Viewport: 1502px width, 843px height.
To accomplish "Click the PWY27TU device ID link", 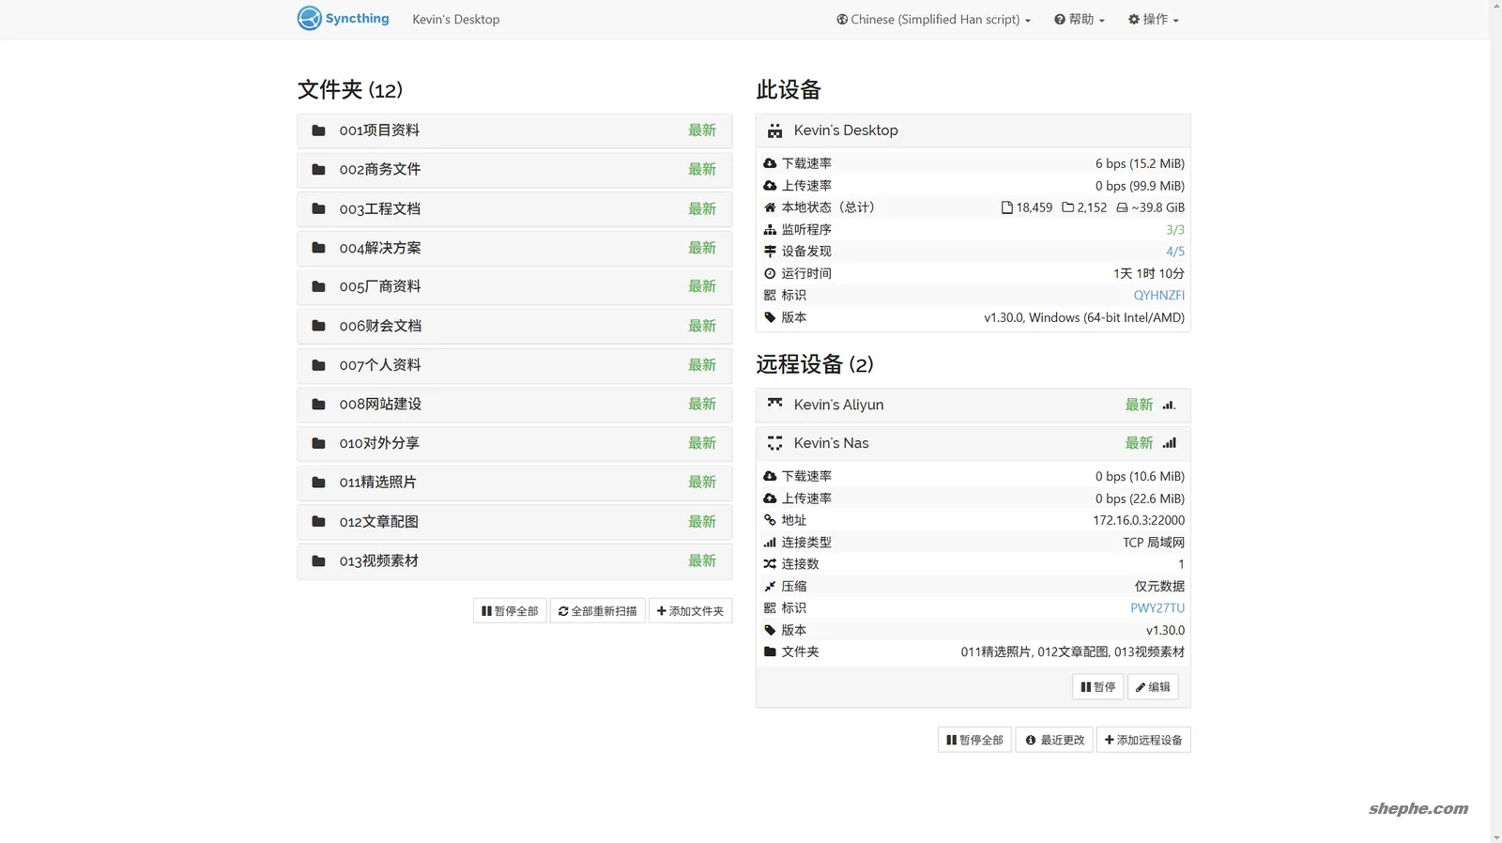I will 1157,608.
